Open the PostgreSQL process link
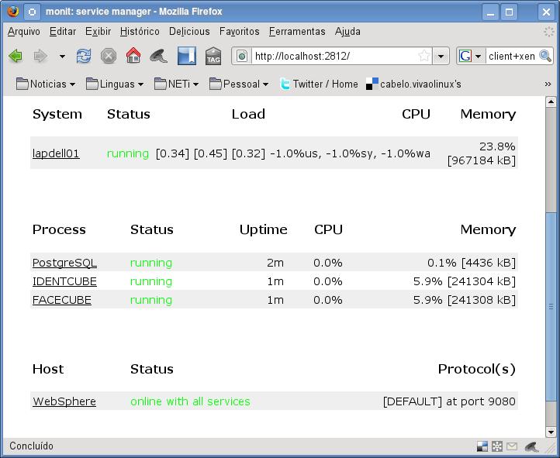The height and width of the screenshot is (458, 560). pos(64,263)
